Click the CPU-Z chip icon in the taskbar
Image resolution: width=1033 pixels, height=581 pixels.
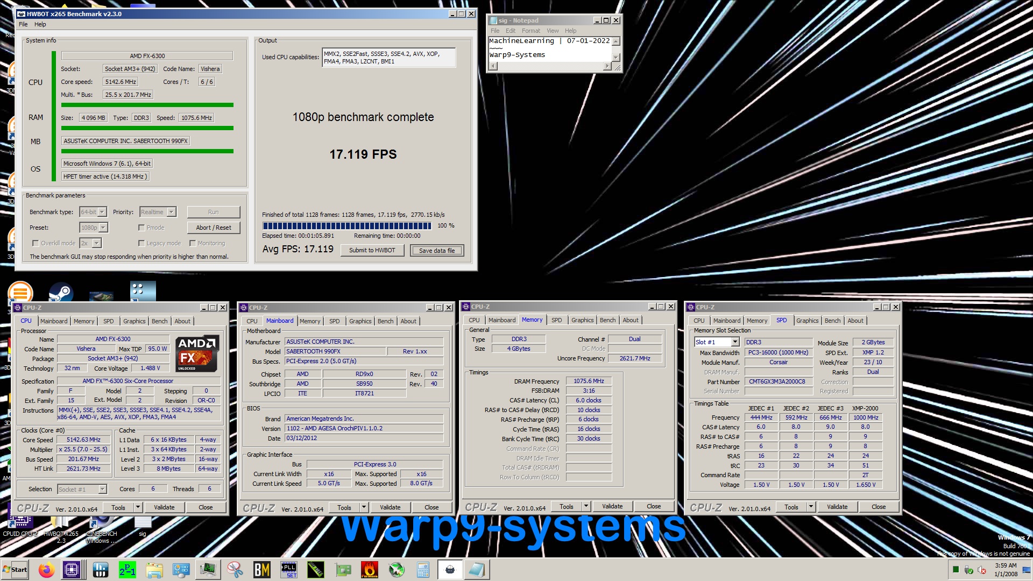72,569
